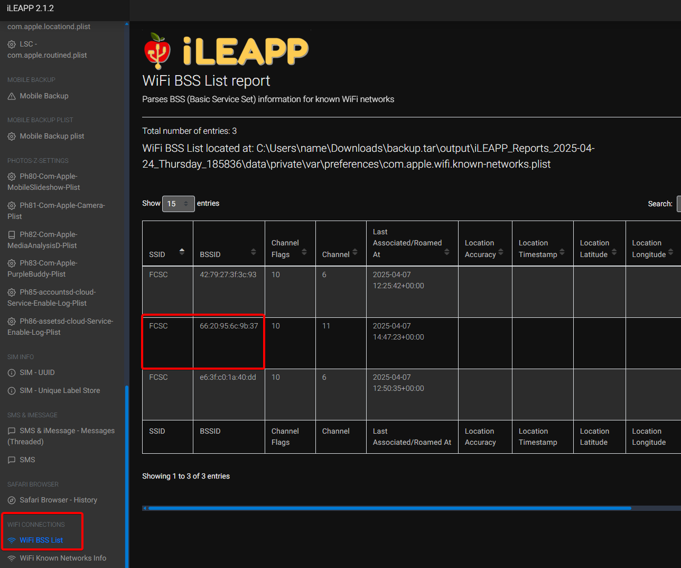Click the WiFi BSS List report heading

coord(206,80)
